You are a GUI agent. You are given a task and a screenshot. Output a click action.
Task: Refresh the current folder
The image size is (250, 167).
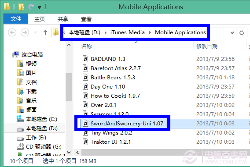click(242, 33)
